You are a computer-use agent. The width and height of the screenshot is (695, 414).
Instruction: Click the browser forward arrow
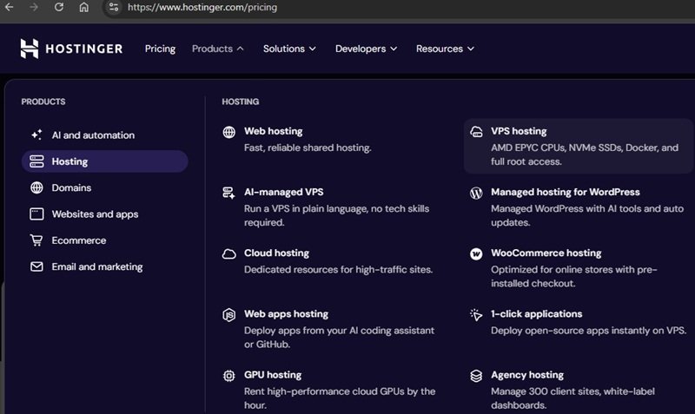pos(34,7)
